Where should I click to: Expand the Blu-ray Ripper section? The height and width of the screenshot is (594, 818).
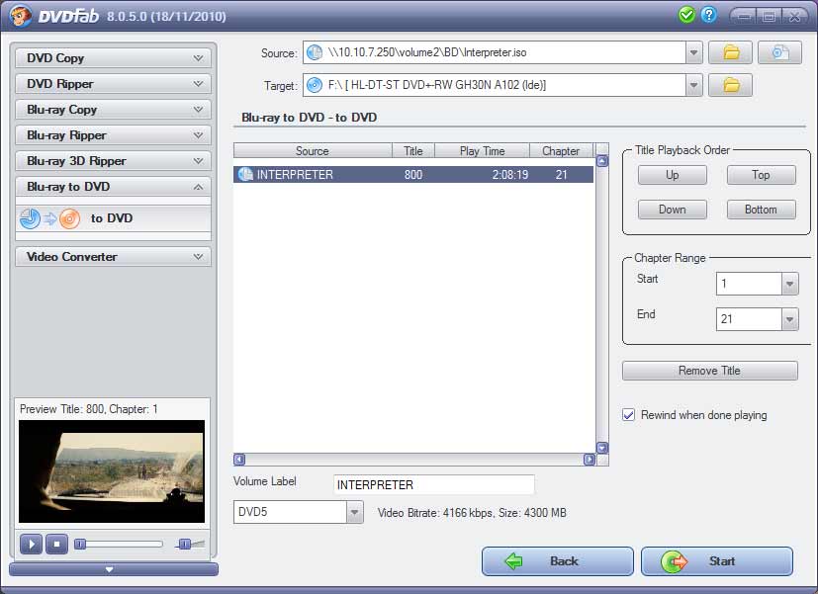[113, 135]
